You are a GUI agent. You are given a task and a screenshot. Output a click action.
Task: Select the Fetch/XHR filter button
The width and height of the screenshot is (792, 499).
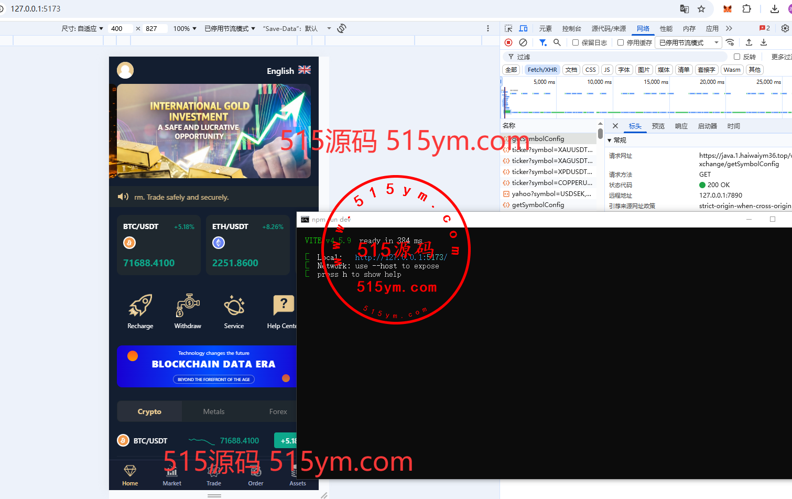pyautogui.click(x=542, y=70)
